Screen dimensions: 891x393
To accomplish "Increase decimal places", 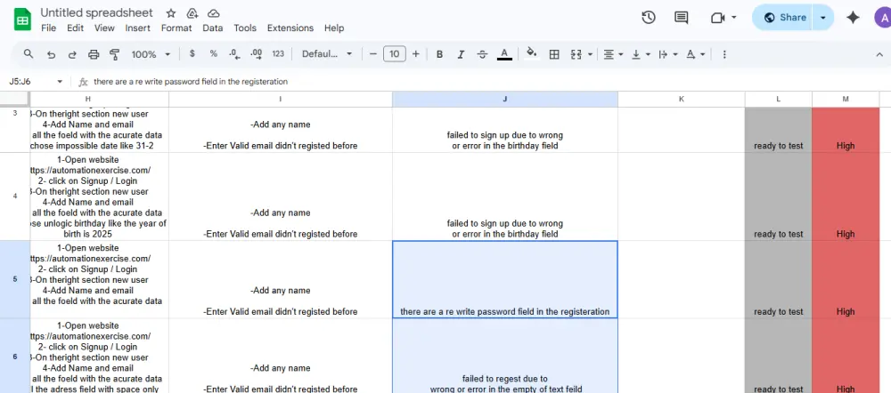I will click(x=257, y=54).
